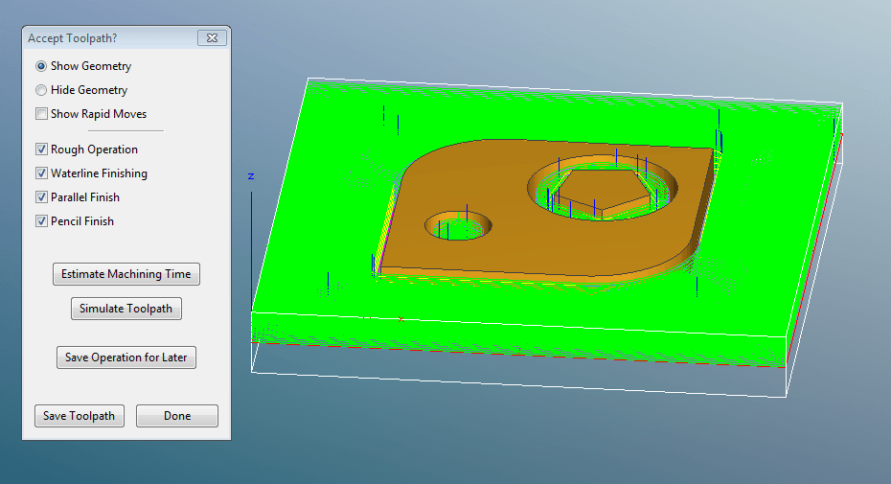Toggle the Pencil Finish checkbox
This screenshot has height=484, width=891.
[41, 220]
